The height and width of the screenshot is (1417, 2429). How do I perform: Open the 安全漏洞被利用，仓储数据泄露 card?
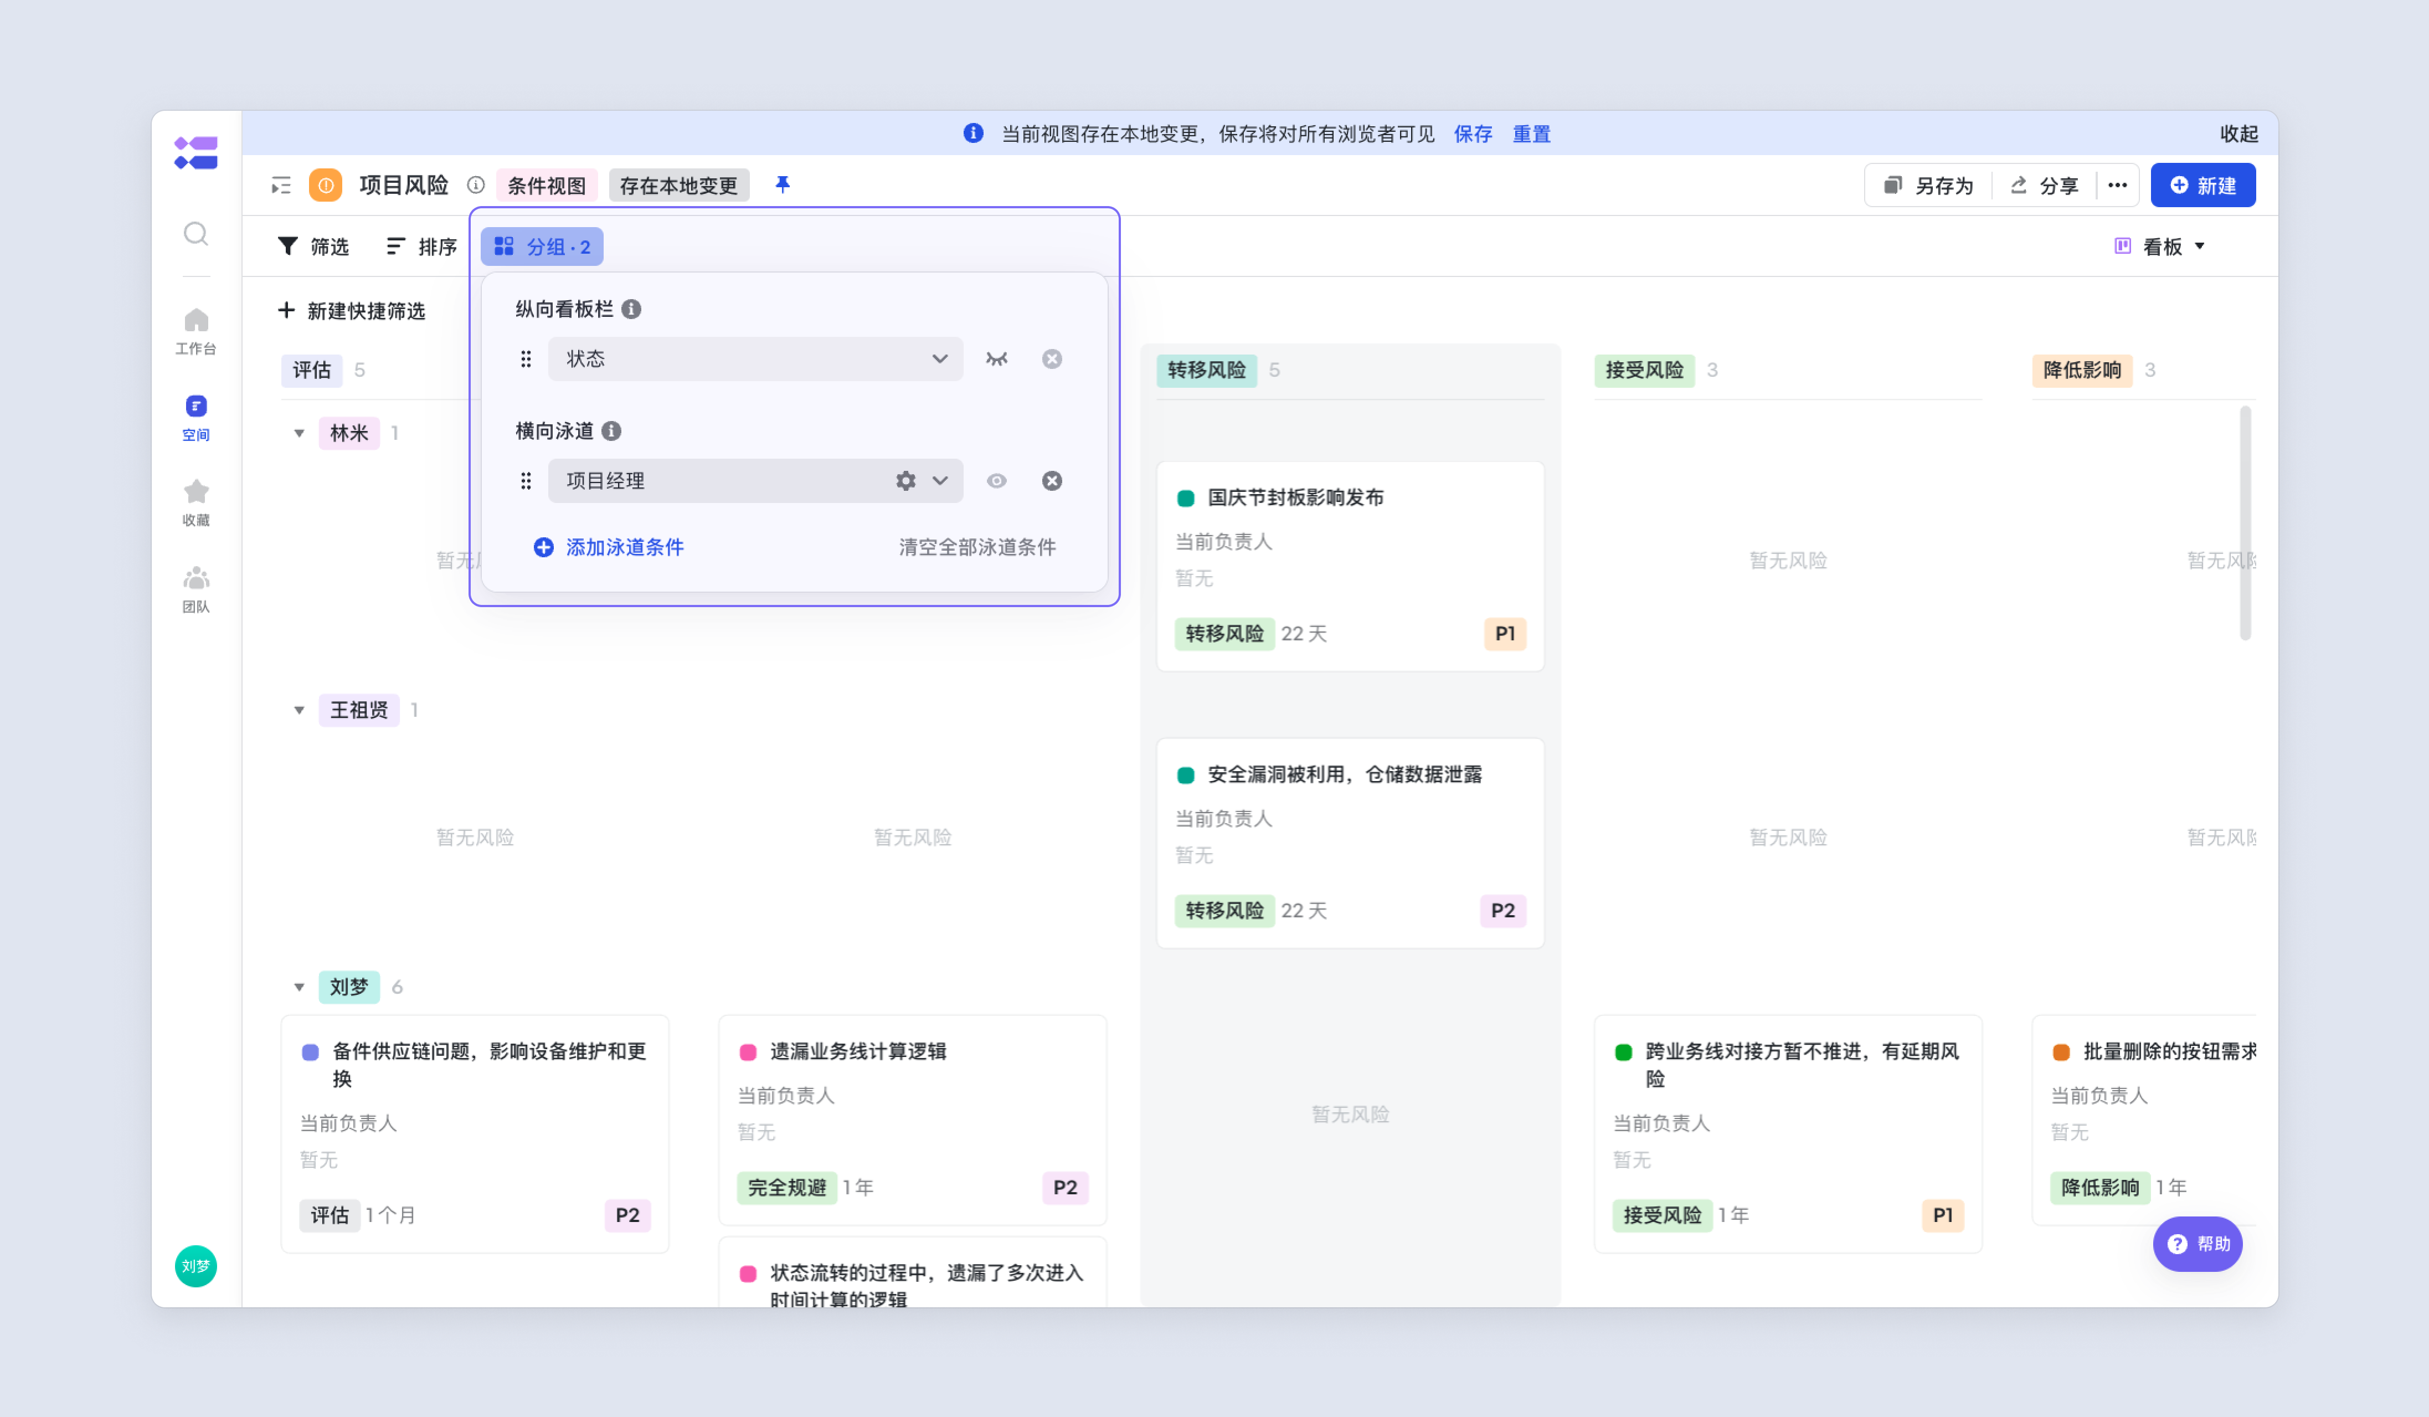point(1350,843)
